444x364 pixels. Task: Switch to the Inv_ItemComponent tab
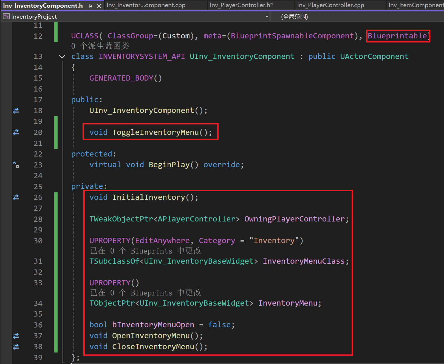415,5
